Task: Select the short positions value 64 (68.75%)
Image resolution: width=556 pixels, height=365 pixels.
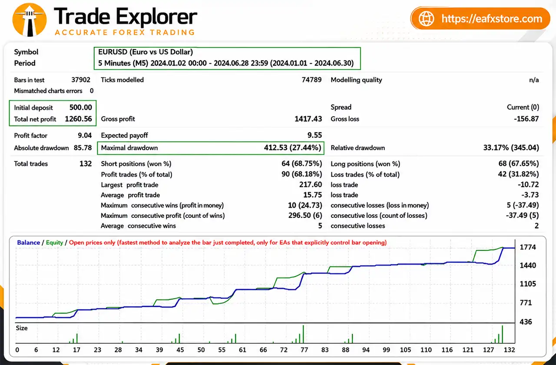Action: [x=302, y=164]
